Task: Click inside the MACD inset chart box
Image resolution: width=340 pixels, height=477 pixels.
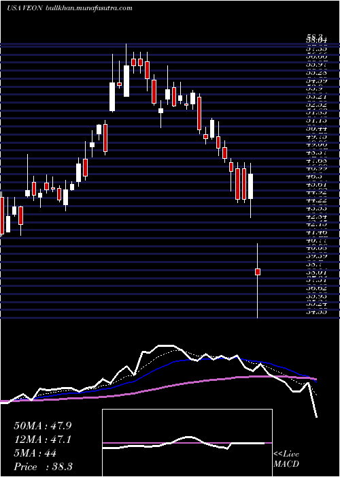Action: click(x=187, y=443)
